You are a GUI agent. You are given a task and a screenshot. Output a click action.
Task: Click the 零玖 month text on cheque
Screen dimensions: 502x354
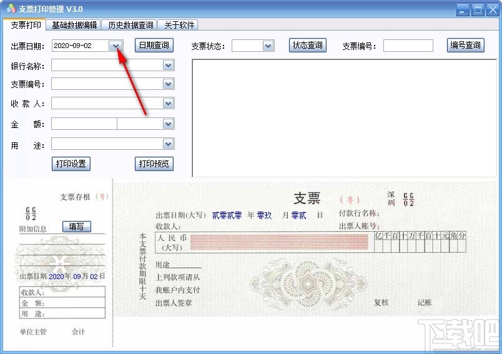click(264, 215)
